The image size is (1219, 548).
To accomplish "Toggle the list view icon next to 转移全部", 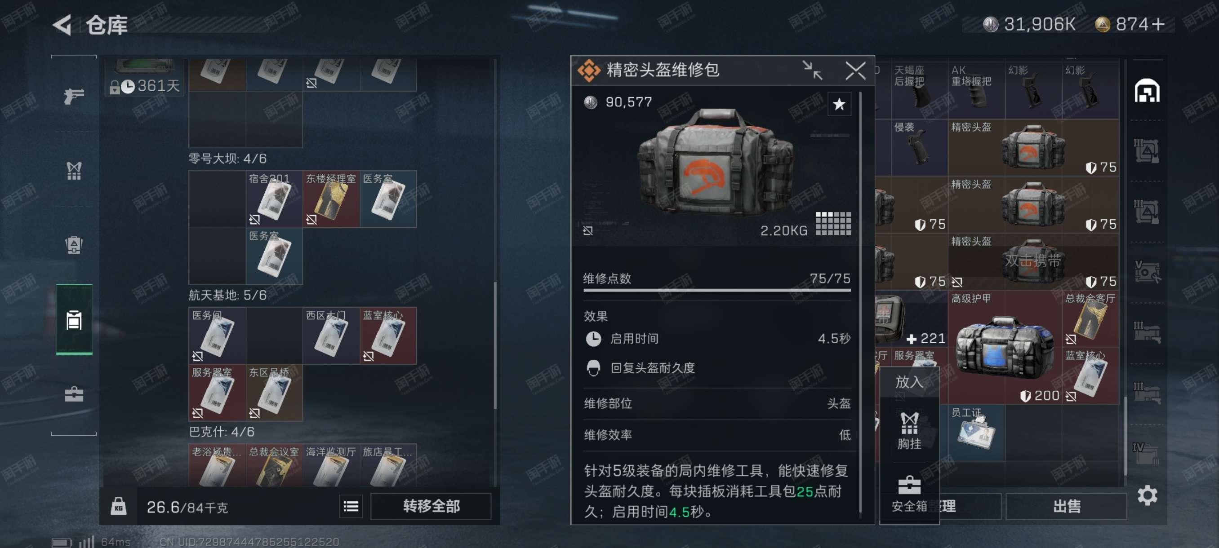I will tap(351, 506).
